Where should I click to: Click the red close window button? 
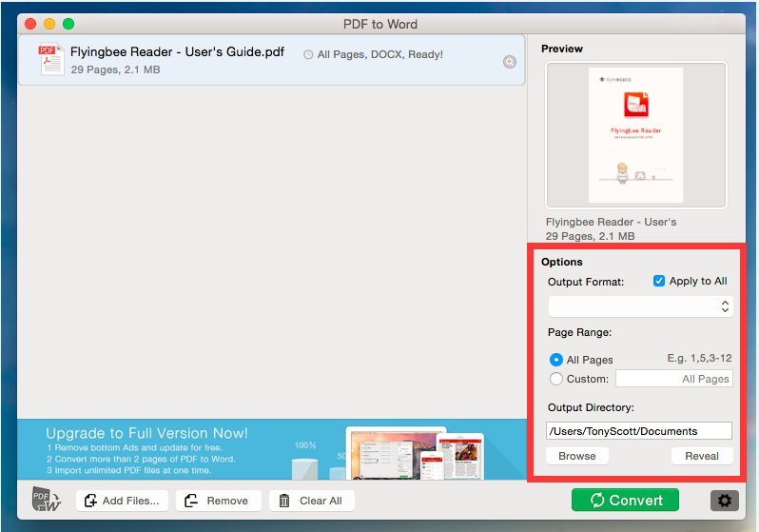point(30,24)
